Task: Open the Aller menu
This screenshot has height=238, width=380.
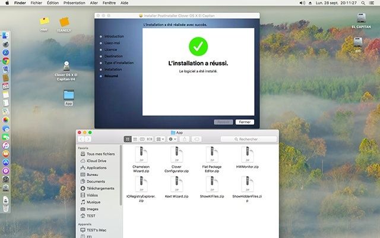Action: point(94,3)
